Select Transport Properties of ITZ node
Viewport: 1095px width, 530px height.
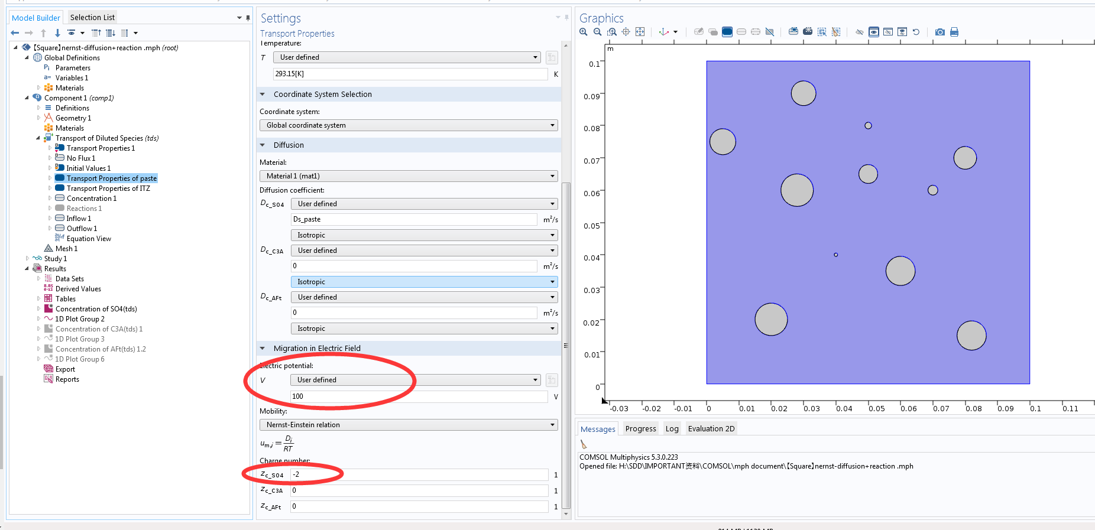coord(108,188)
